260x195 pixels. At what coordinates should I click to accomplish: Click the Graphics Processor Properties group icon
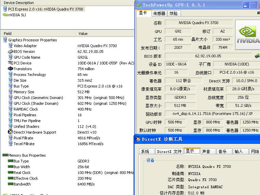pyautogui.click(x=5, y=40)
